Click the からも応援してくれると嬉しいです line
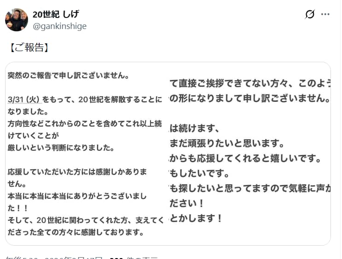Viewport: 342px width, 259px height. coord(251,158)
